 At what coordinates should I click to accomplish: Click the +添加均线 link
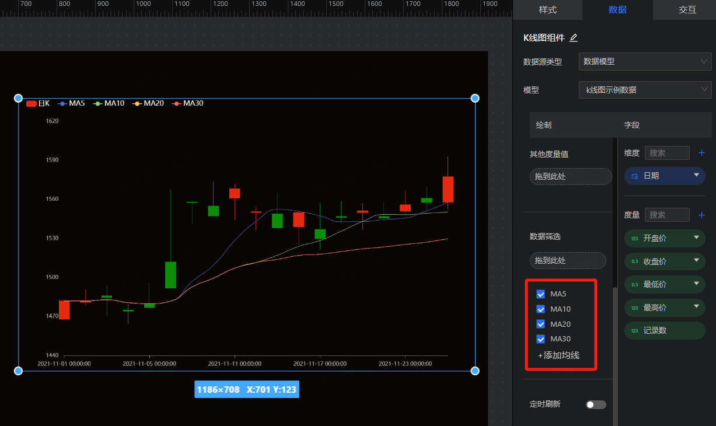558,355
